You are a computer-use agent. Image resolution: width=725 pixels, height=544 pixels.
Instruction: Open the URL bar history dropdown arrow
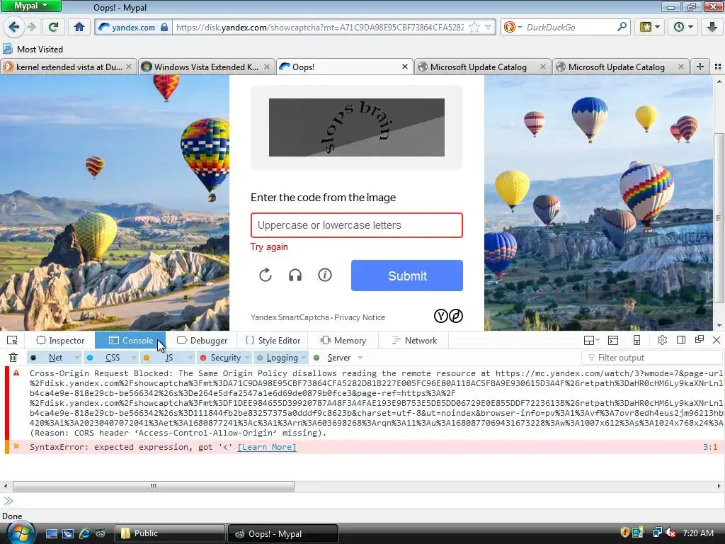click(488, 28)
